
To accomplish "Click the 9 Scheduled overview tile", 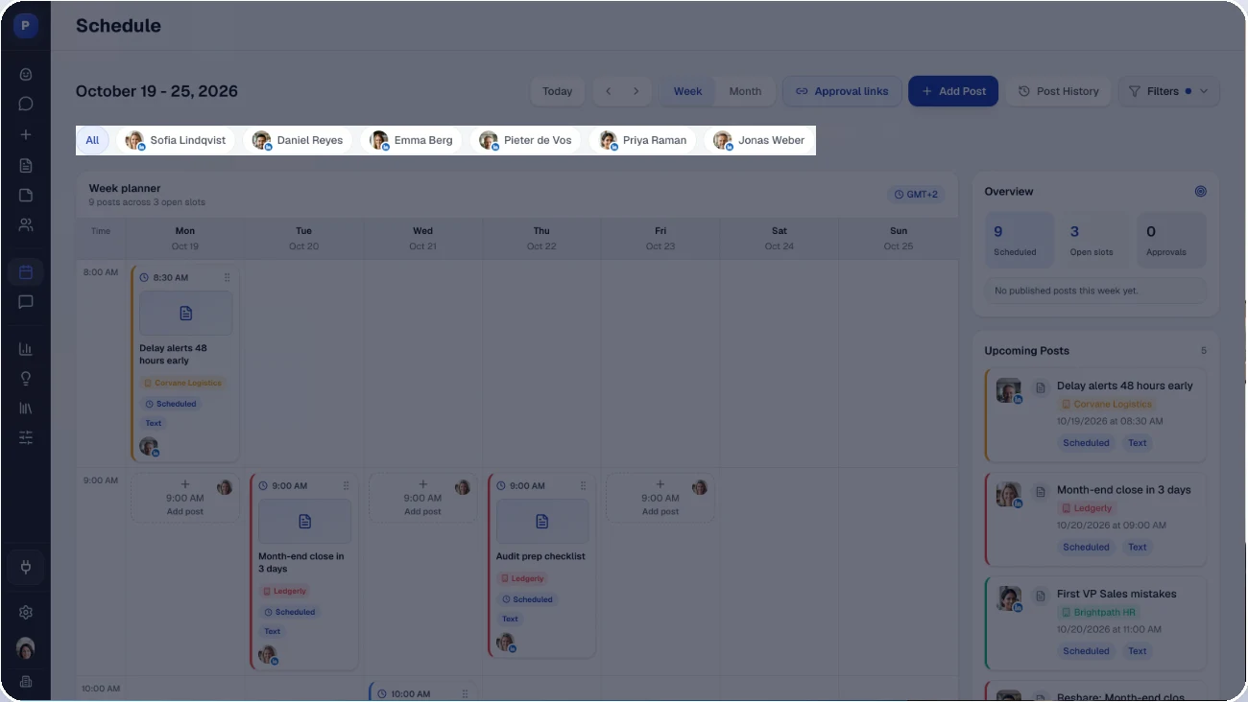I will coord(1020,239).
